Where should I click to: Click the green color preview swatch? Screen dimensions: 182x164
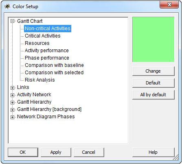click(x=153, y=40)
